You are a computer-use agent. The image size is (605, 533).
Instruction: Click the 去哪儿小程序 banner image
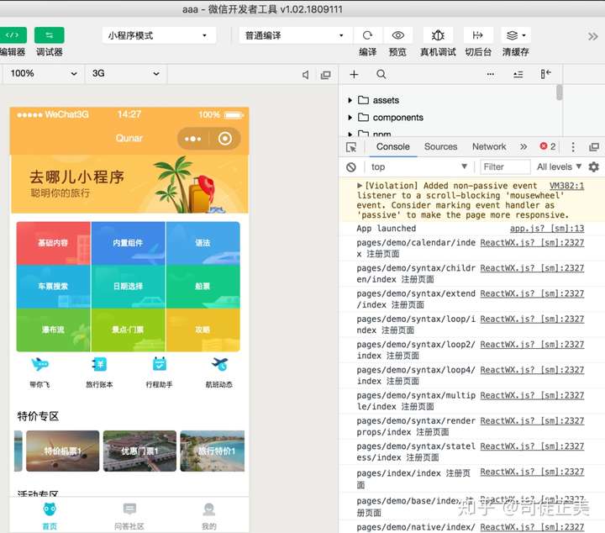(129, 184)
